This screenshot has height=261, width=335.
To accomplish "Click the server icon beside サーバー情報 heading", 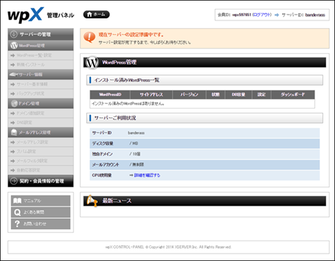I will 13,74.
